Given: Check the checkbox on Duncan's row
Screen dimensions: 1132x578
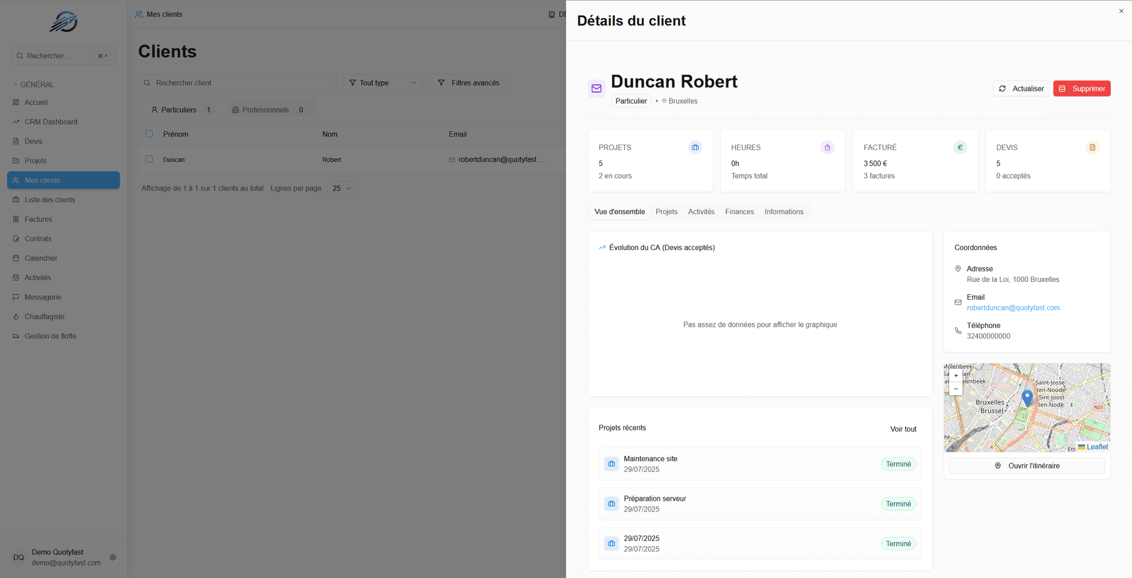Looking at the screenshot, I should (149, 159).
